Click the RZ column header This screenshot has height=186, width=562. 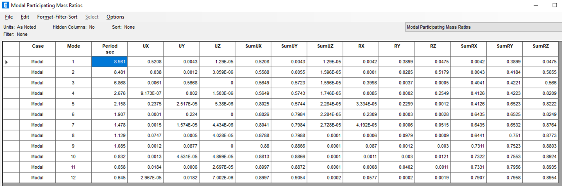point(433,49)
